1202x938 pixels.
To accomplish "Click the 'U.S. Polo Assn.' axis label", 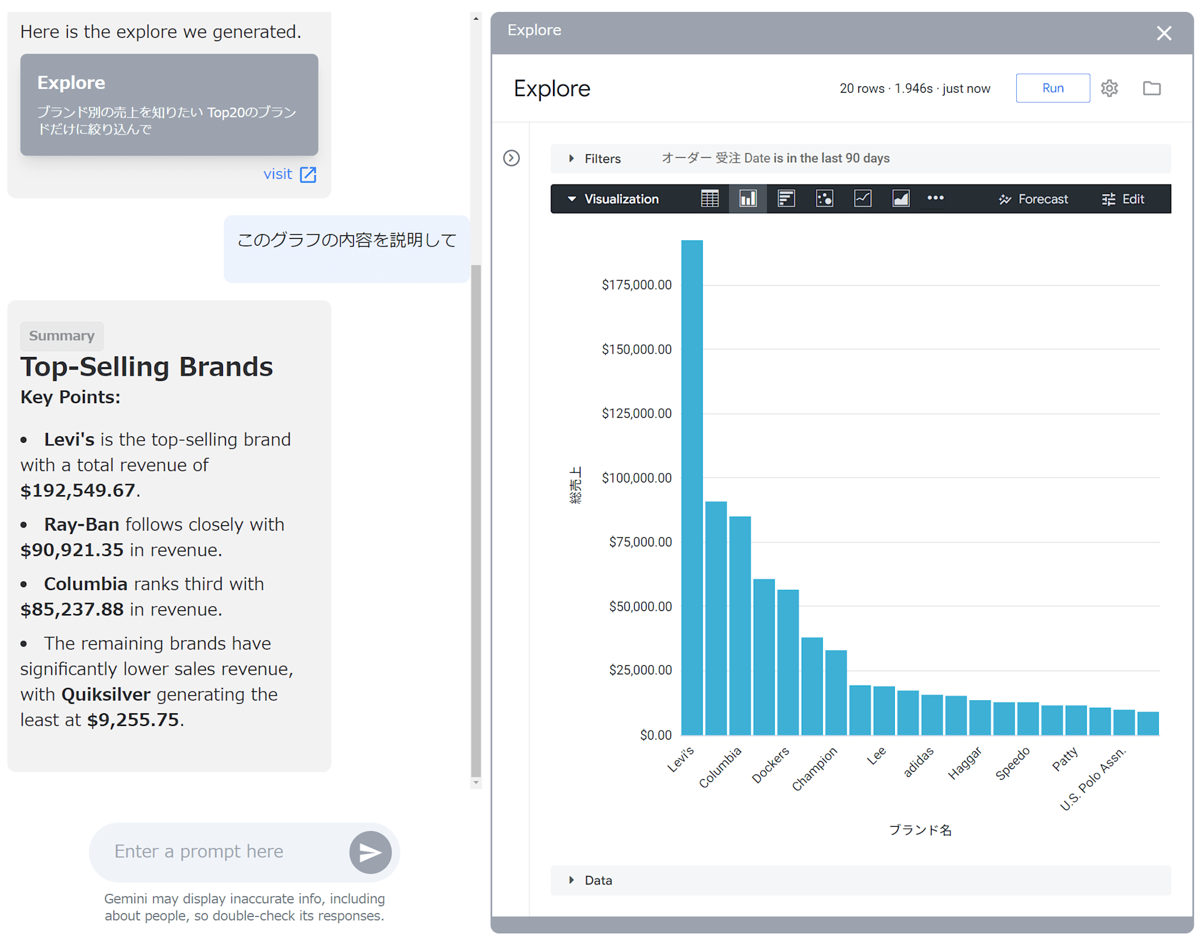I will click(1093, 779).
